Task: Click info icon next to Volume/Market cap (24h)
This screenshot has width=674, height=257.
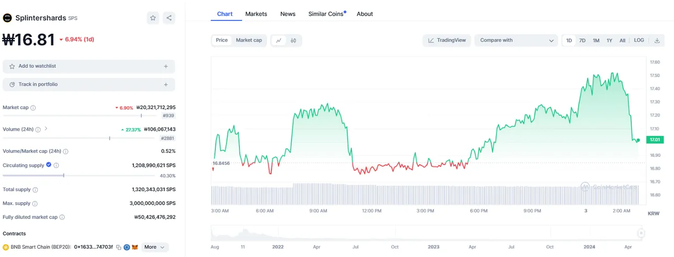Action: coord(65,151)
